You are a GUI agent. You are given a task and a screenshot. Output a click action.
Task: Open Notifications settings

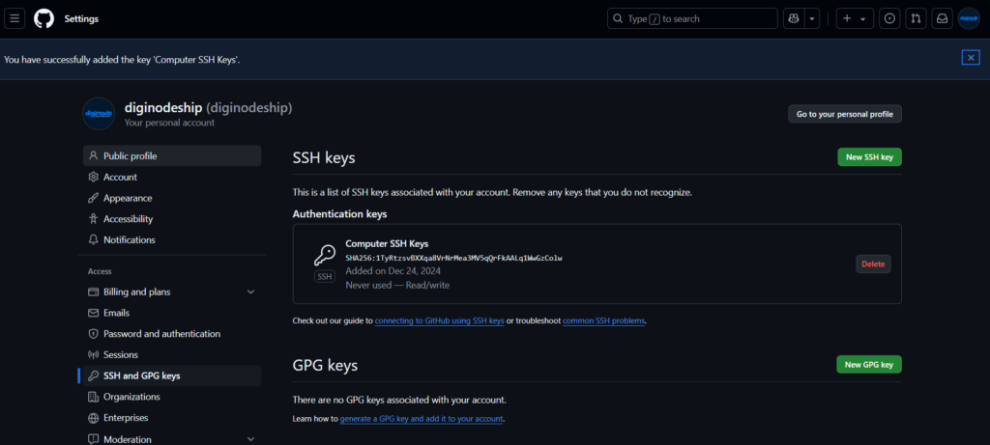click(172, 239)
